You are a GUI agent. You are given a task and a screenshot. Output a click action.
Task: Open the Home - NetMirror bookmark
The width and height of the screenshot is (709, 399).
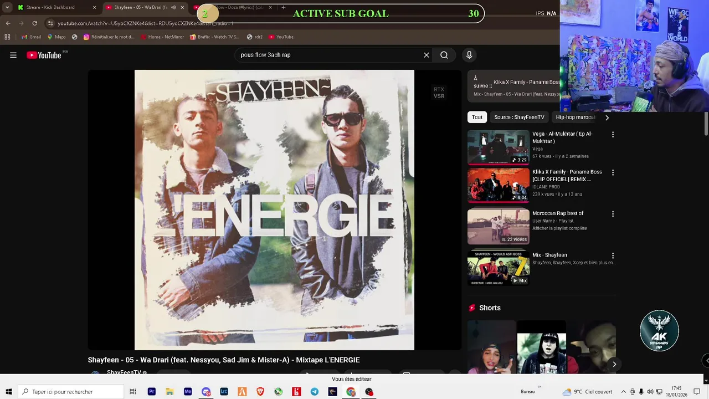162,37
